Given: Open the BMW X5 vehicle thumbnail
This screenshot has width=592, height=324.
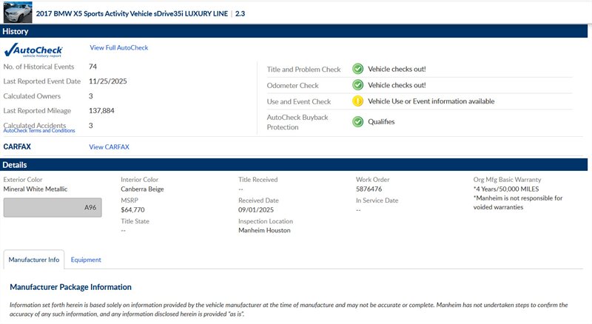Looking at the screenshot, I should click(x=17, y=11).
